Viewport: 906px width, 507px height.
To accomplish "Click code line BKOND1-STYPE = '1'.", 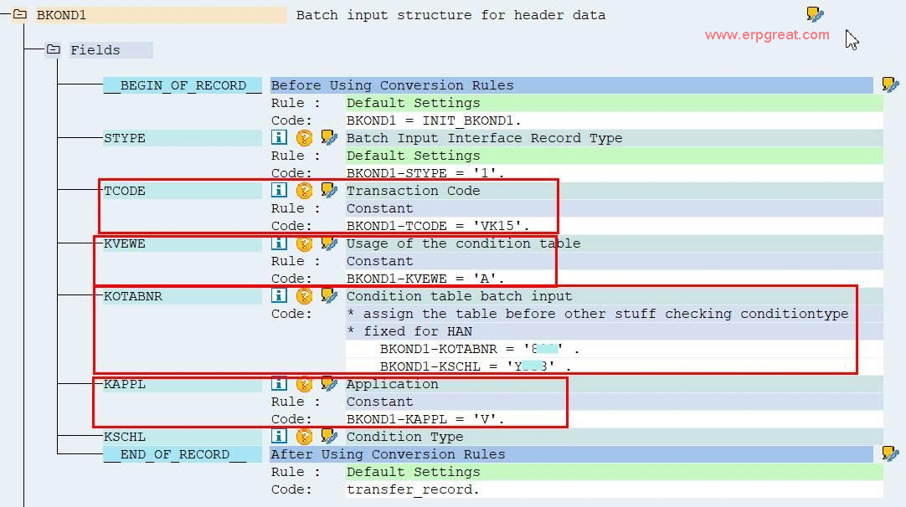I will coord(425,173).
